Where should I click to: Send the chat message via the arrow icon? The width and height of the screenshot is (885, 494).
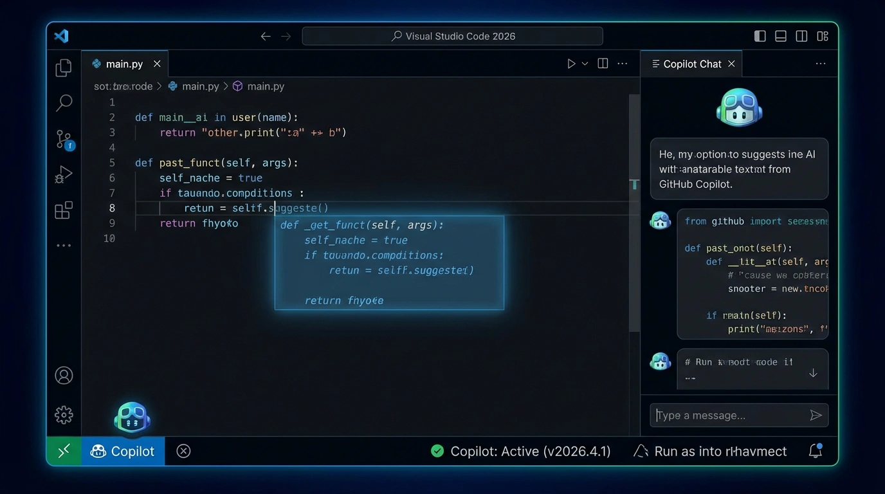(816, 416)
